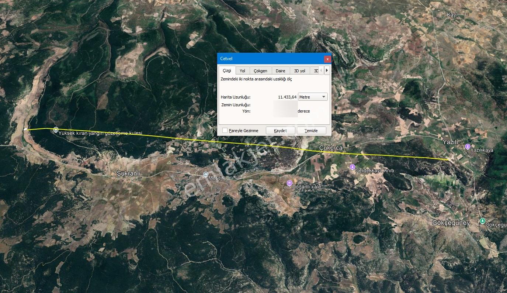Open the Doğanlı kale landmark marker
Image resolution: width=507 pixels, height=293 pixels.
pos(289,183)
